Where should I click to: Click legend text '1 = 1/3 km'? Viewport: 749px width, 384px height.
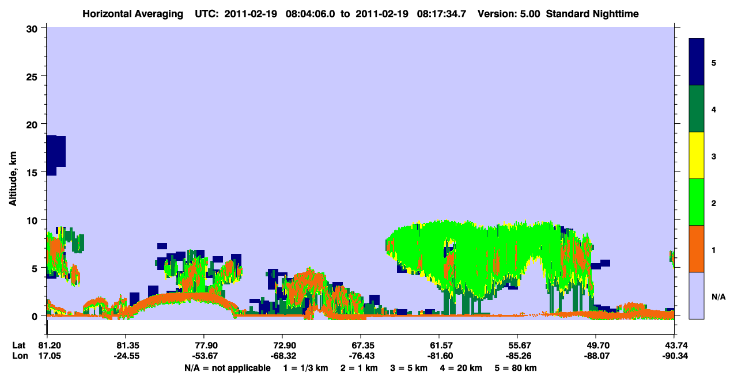[x=306, y=368]
